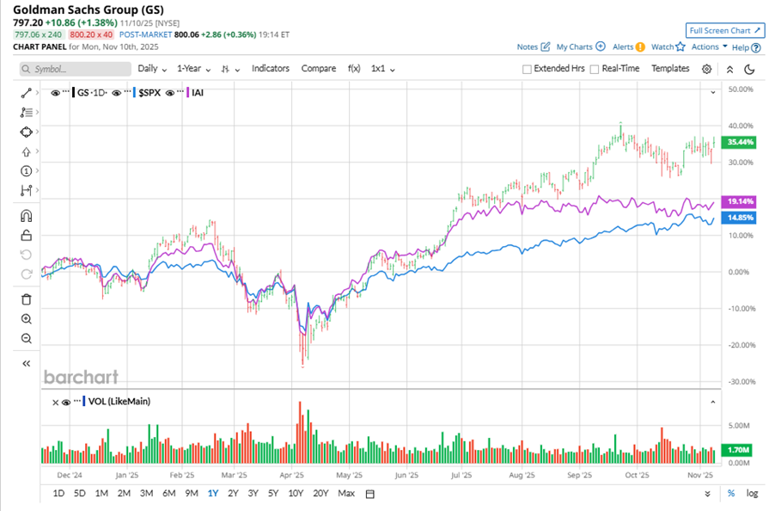Enable the Extended Hrs checkbox
The height and width of the screenshot is (511, 775).
[528, 69]
